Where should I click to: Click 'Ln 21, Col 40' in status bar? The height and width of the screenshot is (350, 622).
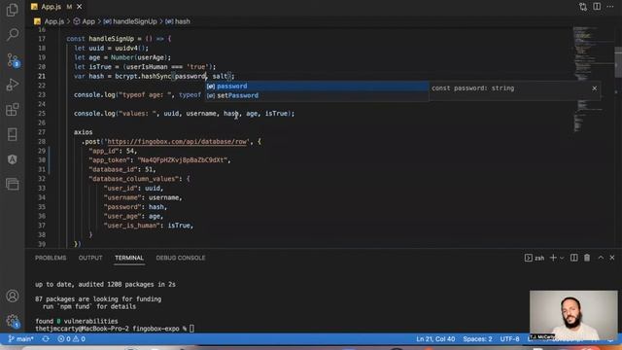[435, 339]
